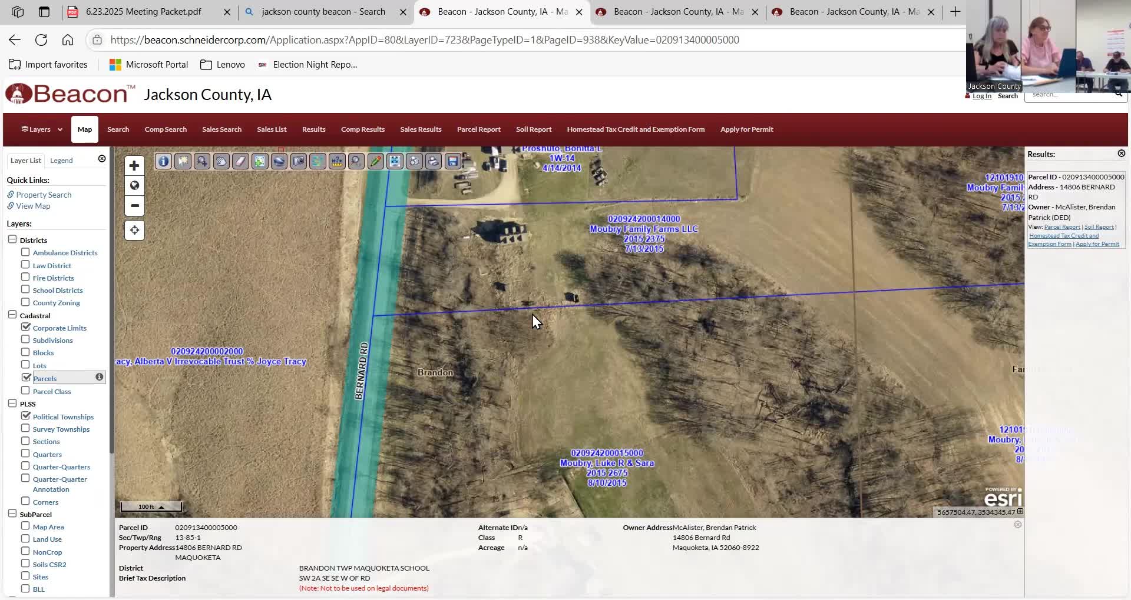This screenshot has height=600, width=1131.
Task: Collapse the PLSS layer group
Action: point(12,403)
